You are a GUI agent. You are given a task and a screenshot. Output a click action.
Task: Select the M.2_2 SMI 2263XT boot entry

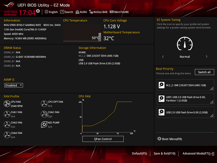click(x=185, y=85)
